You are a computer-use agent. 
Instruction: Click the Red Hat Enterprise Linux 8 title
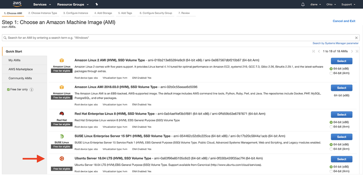[x=114, y=114]
